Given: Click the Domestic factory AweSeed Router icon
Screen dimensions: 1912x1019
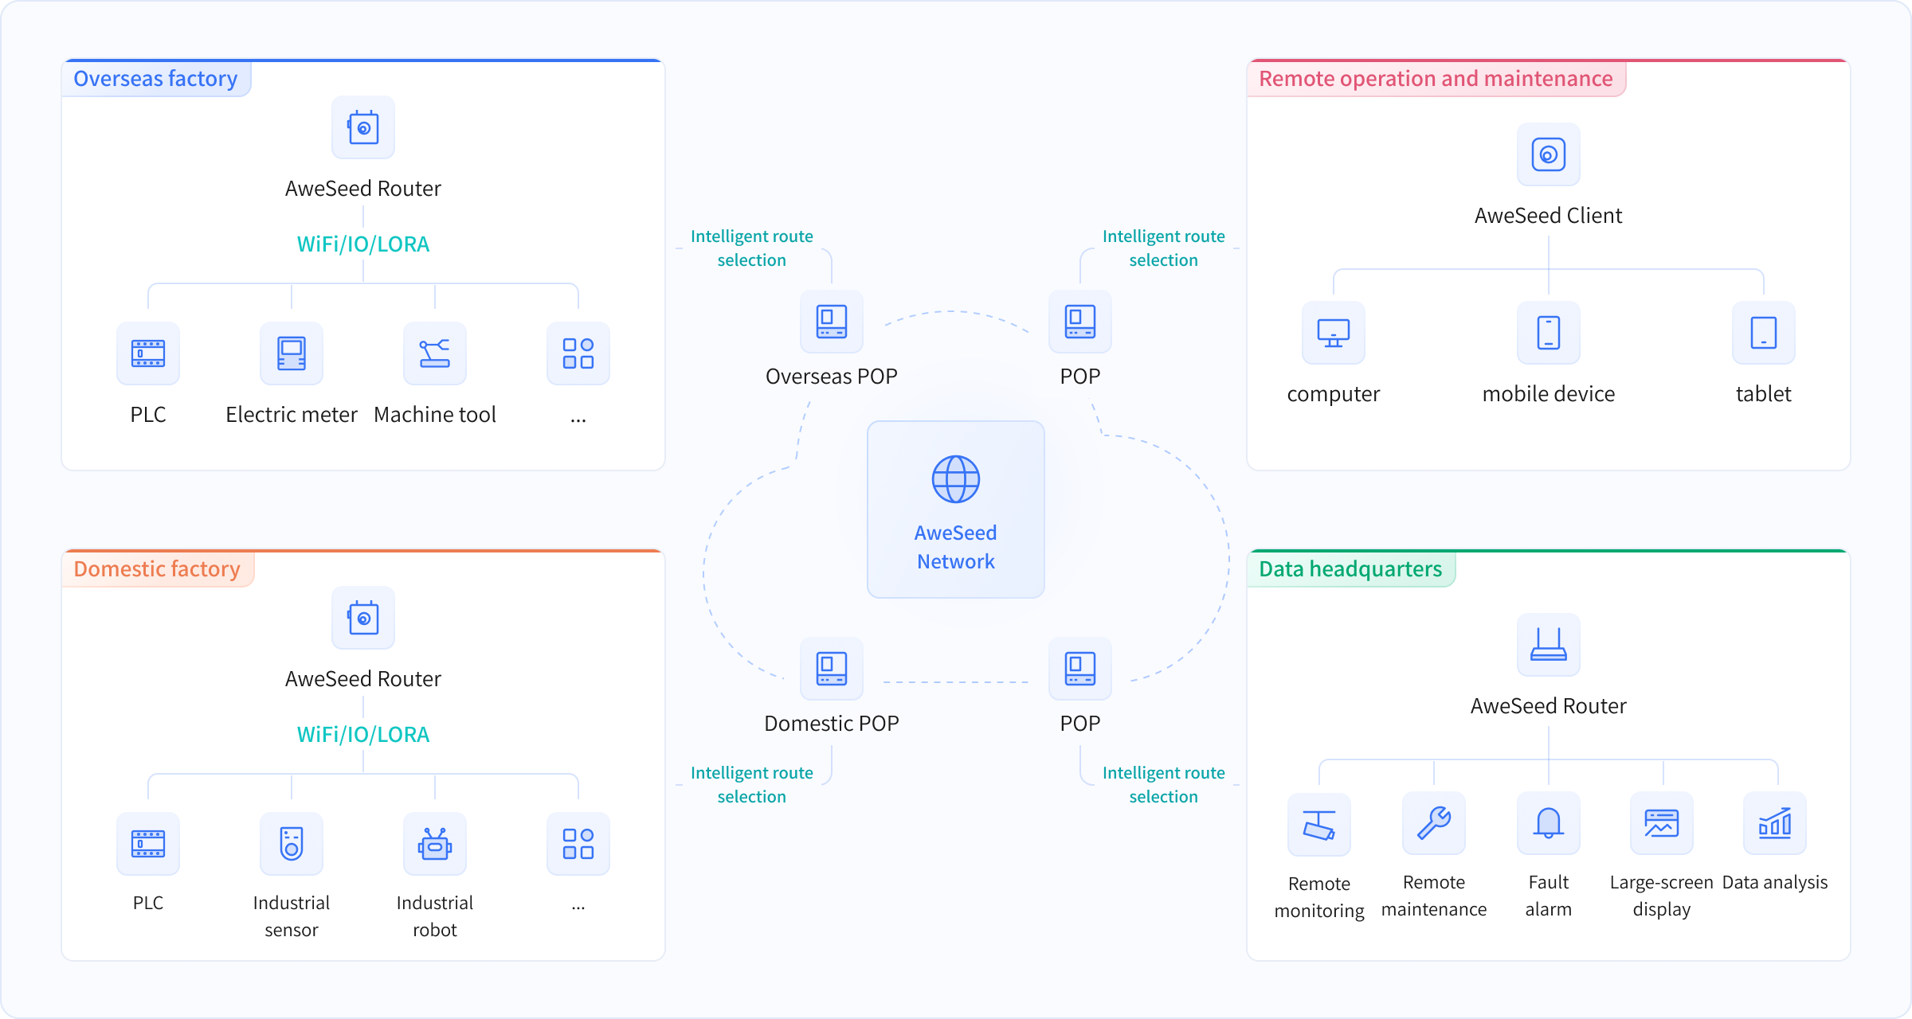Looking at the screenshot, I should pyautogui.click(x=363, y=618).
